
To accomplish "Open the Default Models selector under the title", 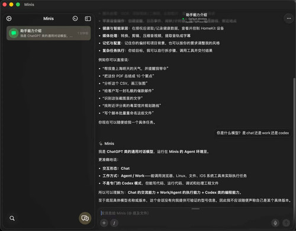I will point(197,19).
